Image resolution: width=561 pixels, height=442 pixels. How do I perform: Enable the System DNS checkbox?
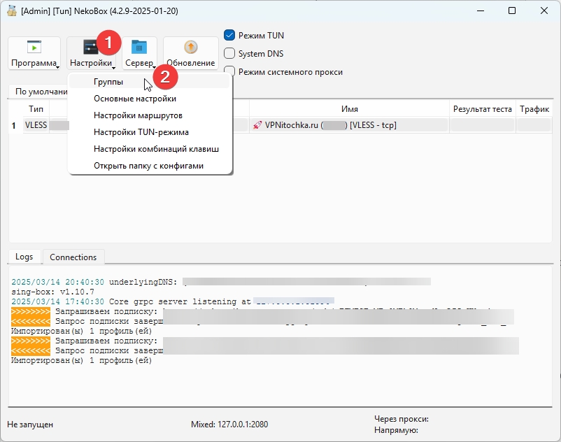click(229, 54)
